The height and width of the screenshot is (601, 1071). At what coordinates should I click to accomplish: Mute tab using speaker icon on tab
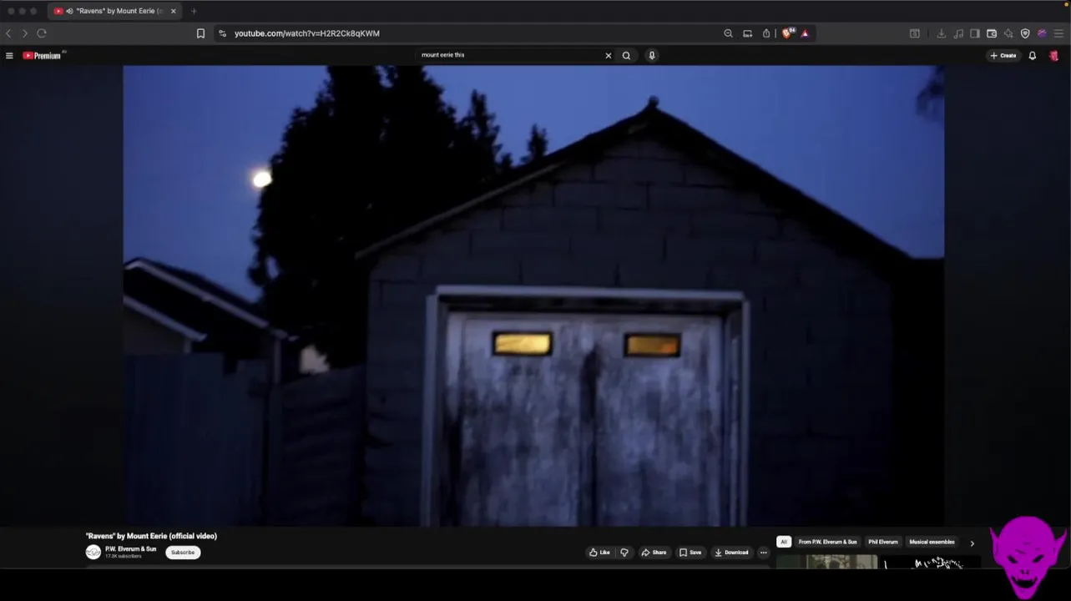69,11
